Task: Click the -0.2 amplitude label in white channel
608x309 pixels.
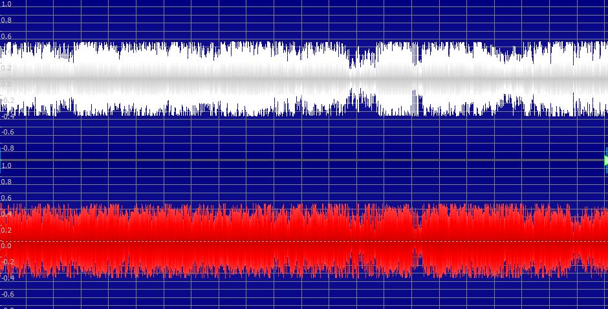Action: (x=7, y=100)
